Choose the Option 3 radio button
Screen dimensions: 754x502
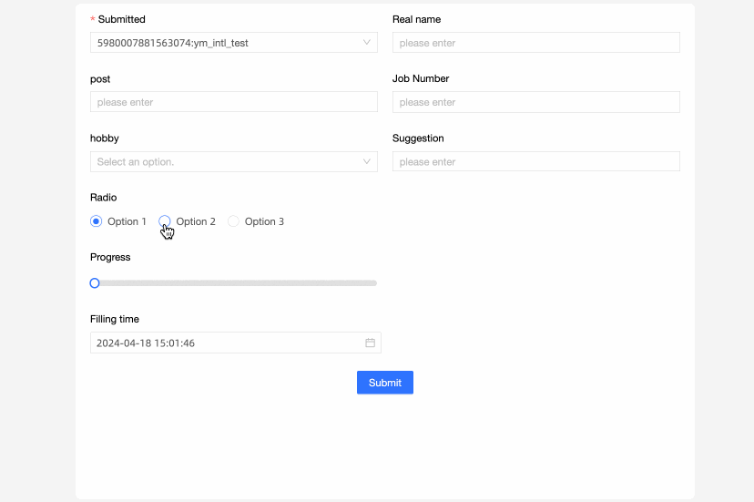[234, 221]
